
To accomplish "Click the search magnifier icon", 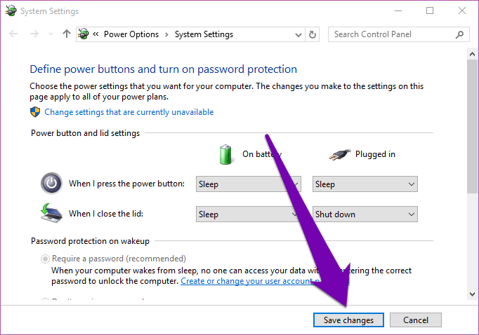I will click(x=459, y=34).
